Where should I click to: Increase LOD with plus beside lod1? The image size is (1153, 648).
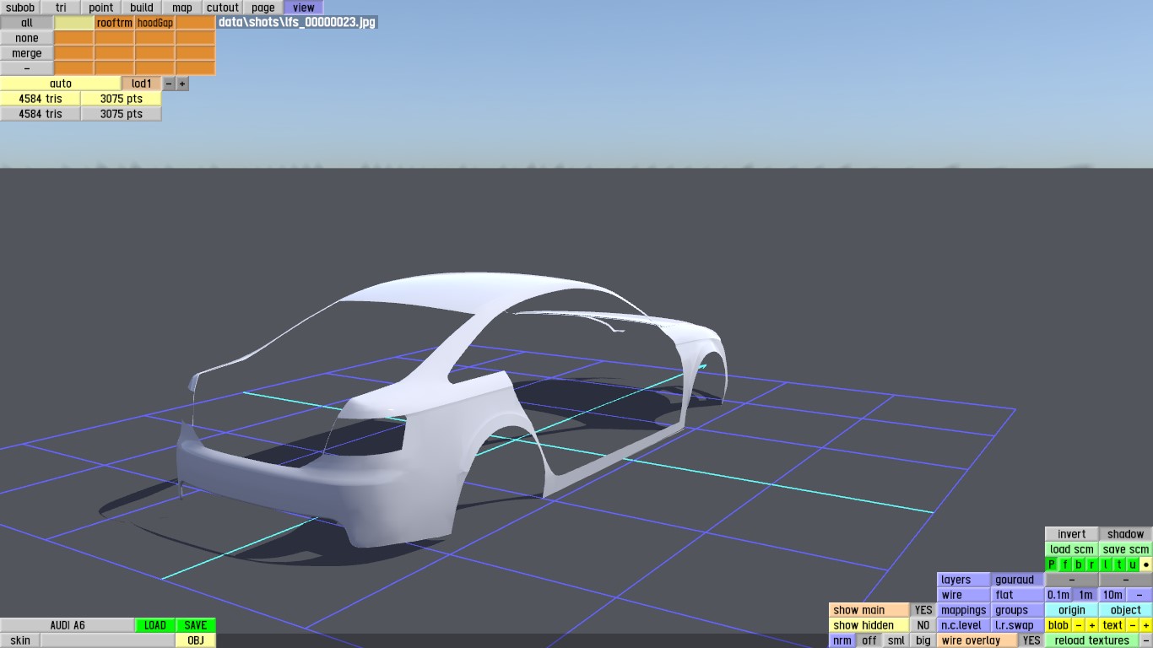pyautogui.click(x=182, y=84)
